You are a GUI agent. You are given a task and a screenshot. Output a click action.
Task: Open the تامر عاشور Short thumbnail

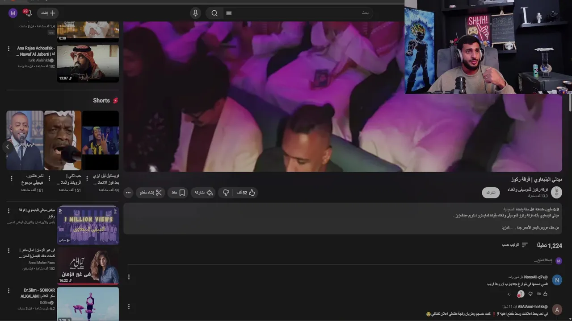[x=25, y=140]
